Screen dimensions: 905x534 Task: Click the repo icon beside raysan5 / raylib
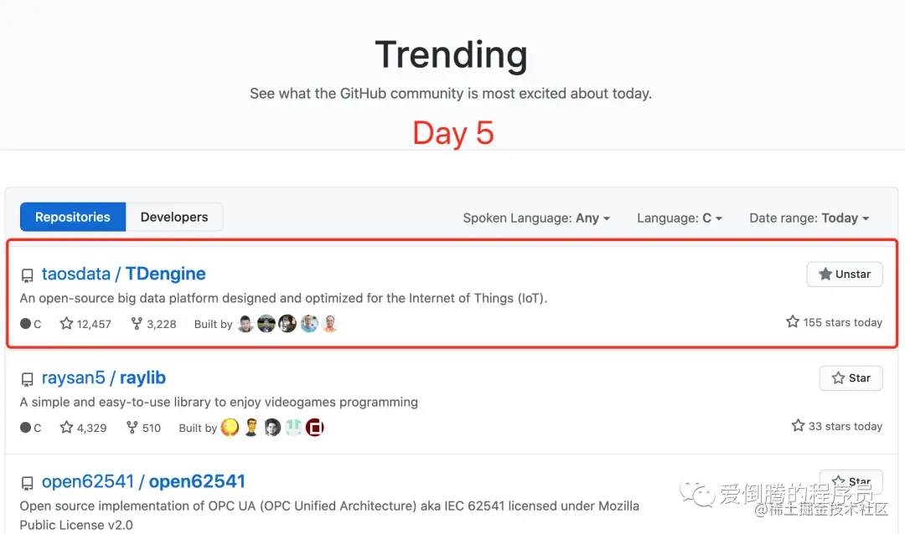(x=28, y=379)
